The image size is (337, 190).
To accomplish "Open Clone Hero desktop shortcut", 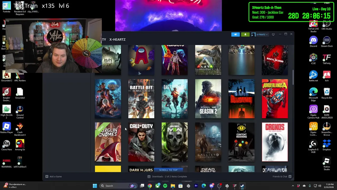I will (7, 145).
